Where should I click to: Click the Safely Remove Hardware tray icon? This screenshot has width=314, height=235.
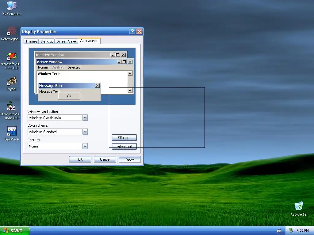coord(291,230)
